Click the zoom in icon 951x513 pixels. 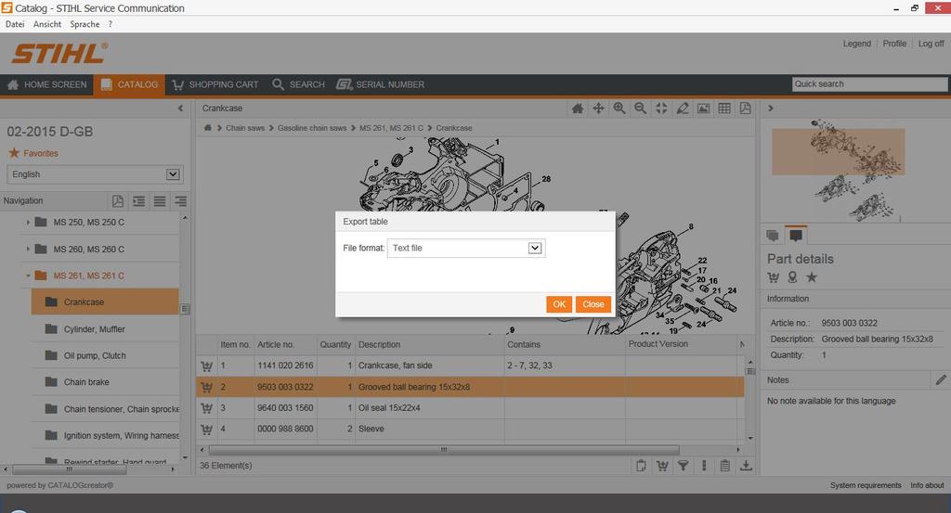click(x=619, y=109)
